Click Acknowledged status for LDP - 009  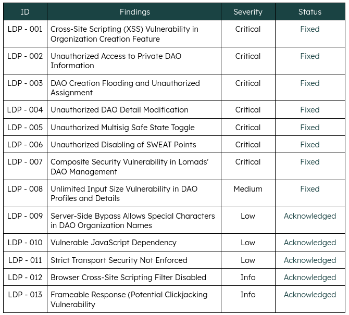coord(309,216)
